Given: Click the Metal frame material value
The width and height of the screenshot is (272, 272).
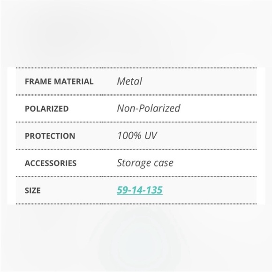Looking at the screenshot, I should click(129, 81).
